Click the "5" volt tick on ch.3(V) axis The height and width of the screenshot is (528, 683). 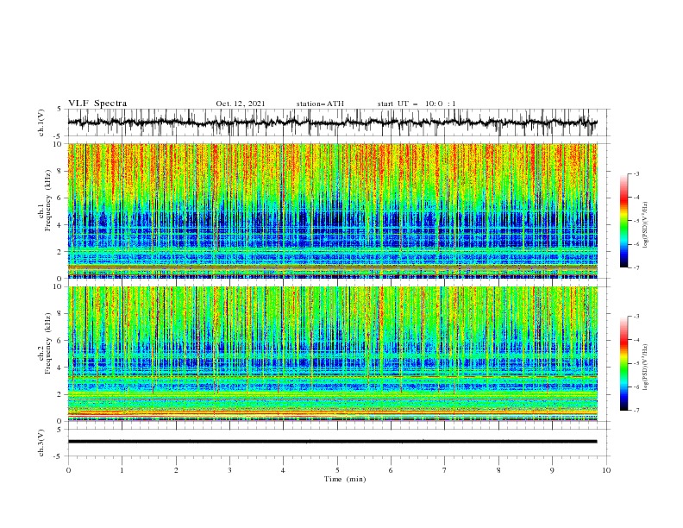click(60, 430)
